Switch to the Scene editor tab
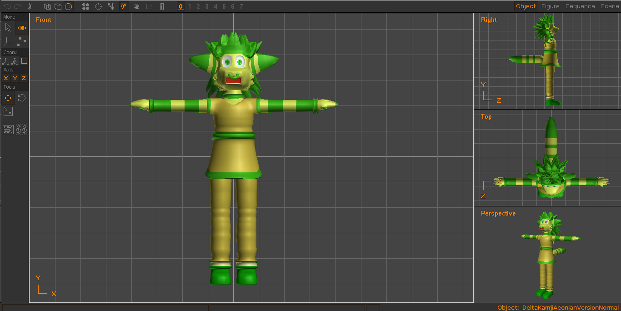Screen dimensions: 621x311 pyautogui.click(x=610, y=6)
